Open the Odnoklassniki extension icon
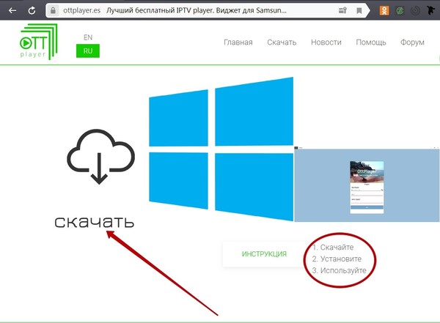 pos(384,11)
